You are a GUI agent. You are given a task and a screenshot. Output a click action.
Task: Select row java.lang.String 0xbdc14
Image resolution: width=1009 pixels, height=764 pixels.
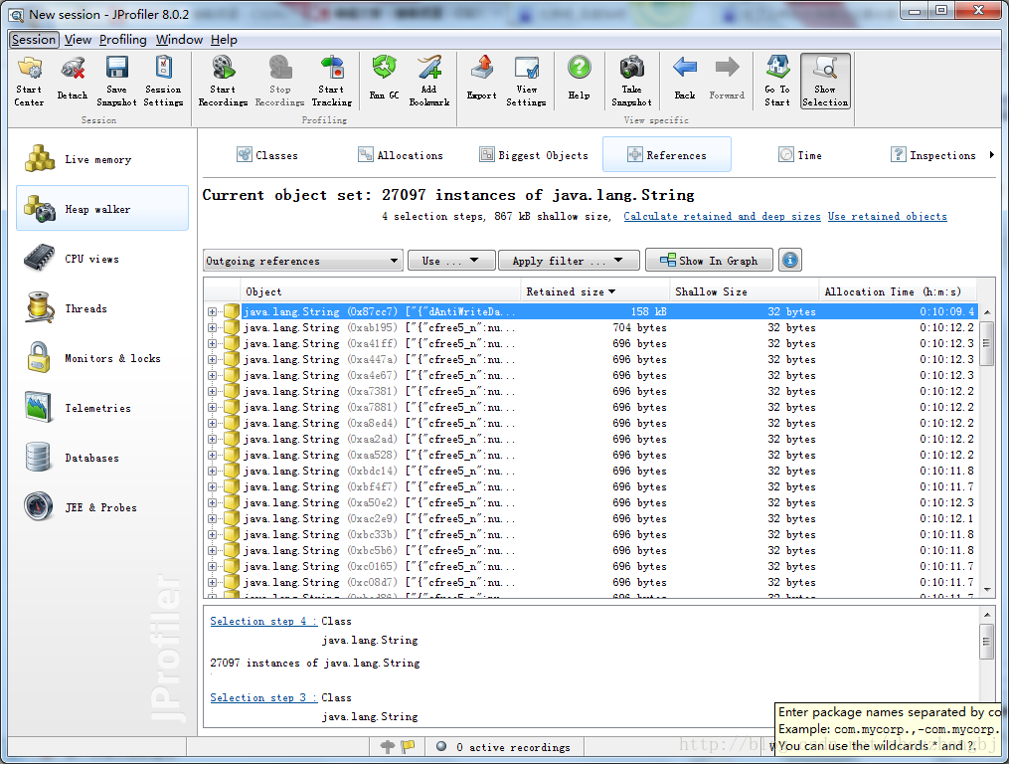(x=590, y=471)
